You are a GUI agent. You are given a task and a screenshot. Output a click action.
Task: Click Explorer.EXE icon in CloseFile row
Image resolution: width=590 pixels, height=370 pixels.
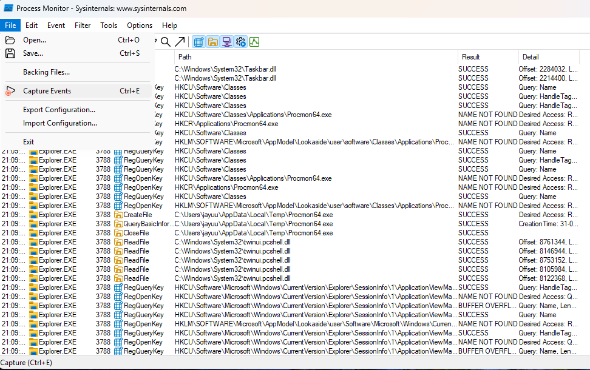point(34,233)
